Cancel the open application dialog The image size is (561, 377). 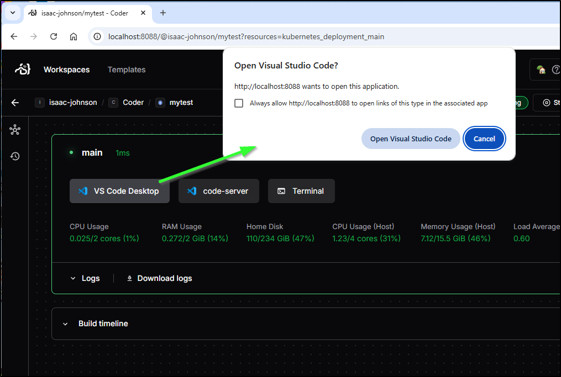pos(484,139)
